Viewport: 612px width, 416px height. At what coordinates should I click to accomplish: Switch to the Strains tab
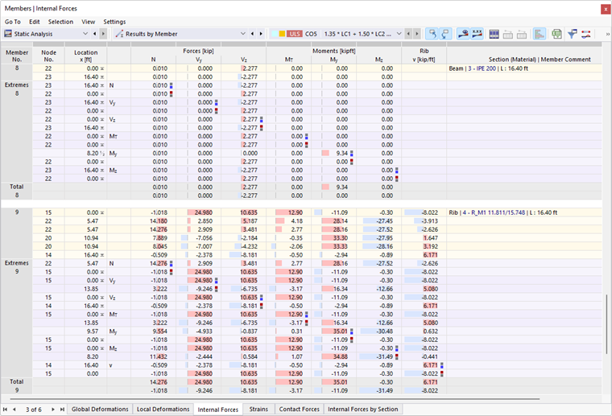[x=258, y=409]
